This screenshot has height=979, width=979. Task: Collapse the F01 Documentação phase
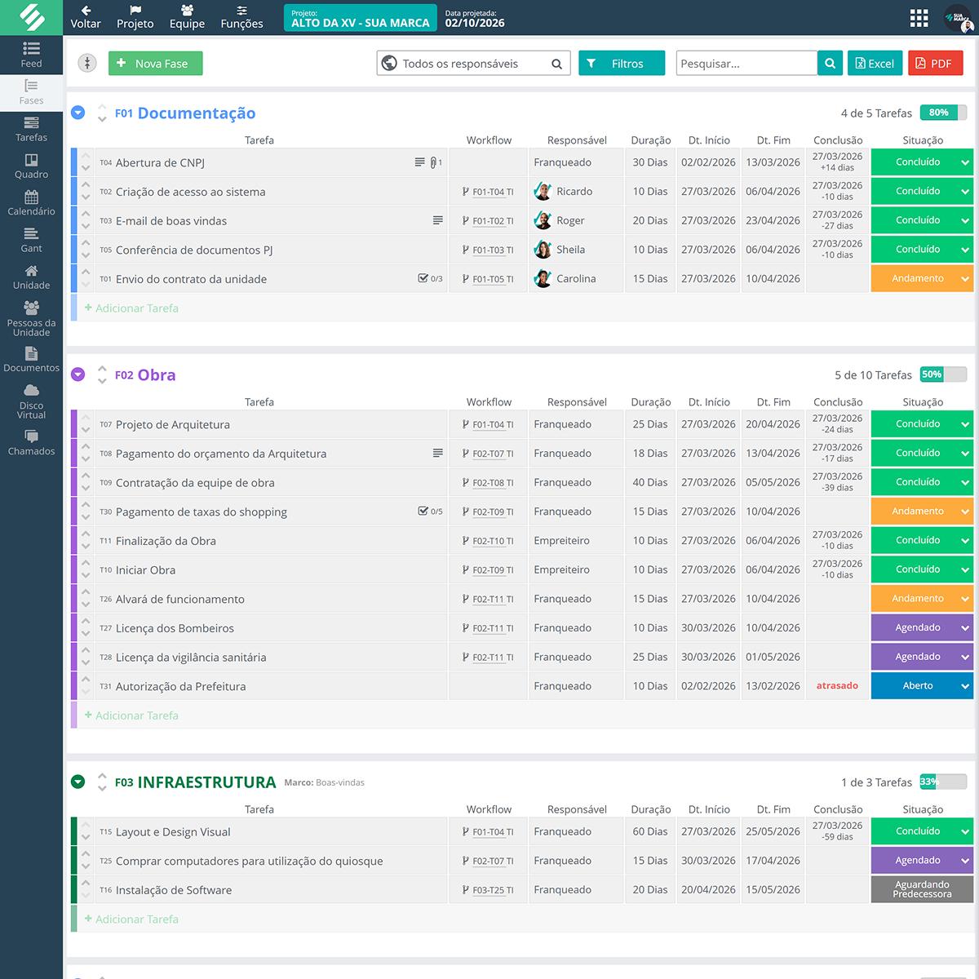[78, 113]
